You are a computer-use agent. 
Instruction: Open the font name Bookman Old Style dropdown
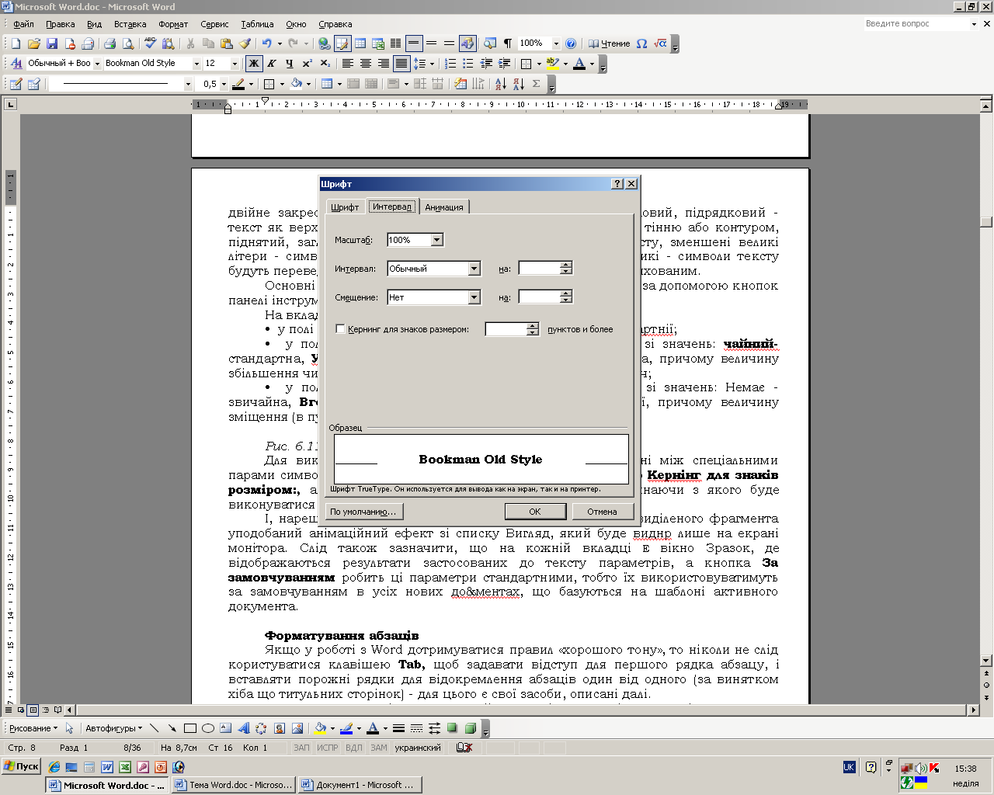(x=196, y=64)
